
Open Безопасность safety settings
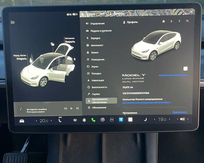[x=97, y=87]
